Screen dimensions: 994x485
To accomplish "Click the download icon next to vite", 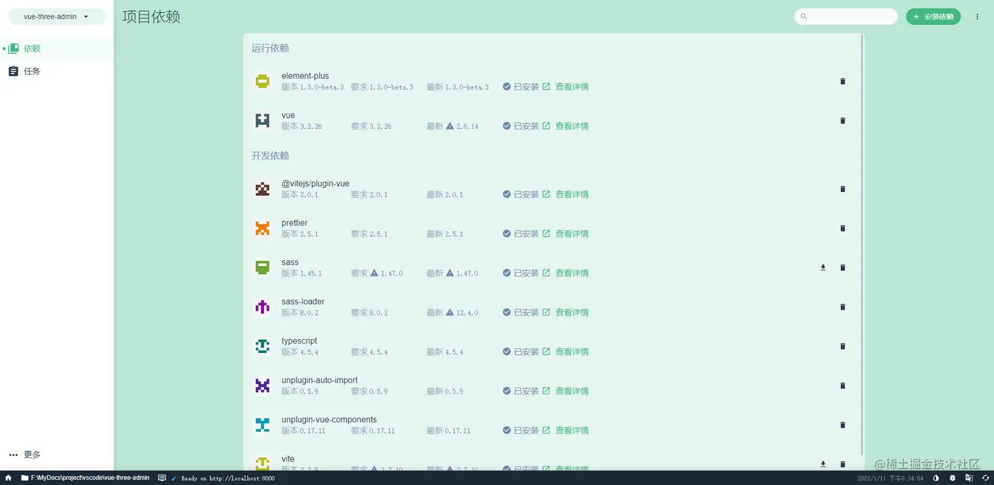I will 822,465.
